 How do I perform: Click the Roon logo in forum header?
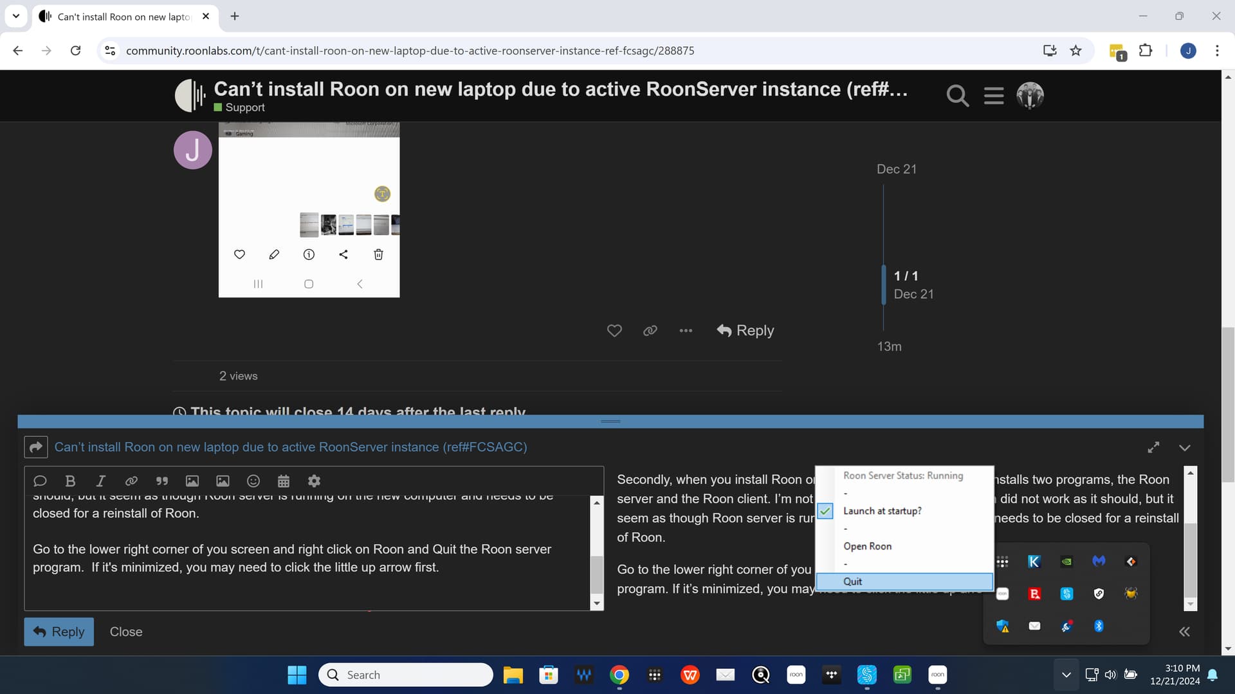[190, 96]
